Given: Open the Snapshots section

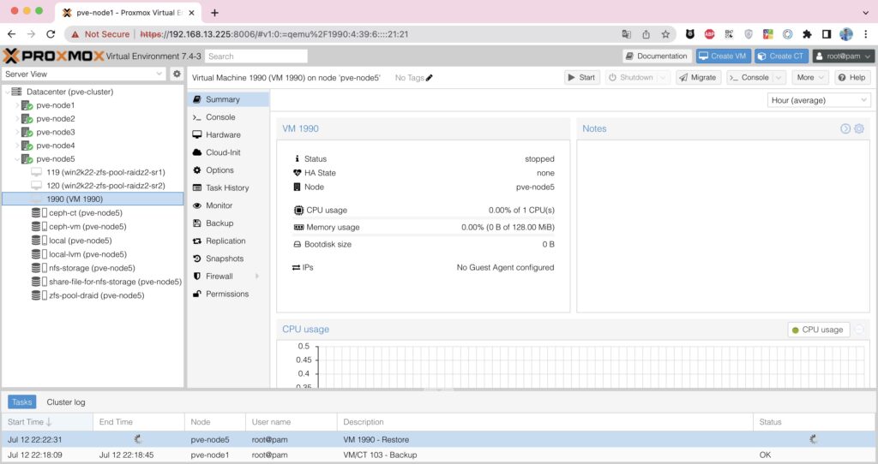Looking at the screenshot, I should pyautogui.click(x=228, y=259).
